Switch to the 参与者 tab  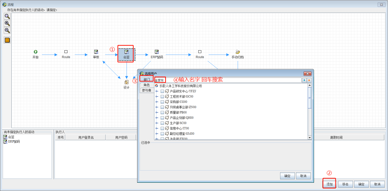(x=147, y=90)
